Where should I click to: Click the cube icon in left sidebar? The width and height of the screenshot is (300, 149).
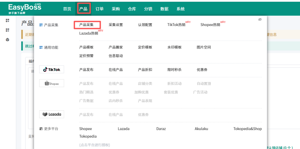coord(8,40)
